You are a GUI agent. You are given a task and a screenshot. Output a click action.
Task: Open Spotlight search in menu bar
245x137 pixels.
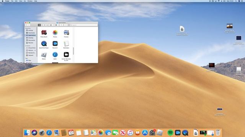pos(236,1)
